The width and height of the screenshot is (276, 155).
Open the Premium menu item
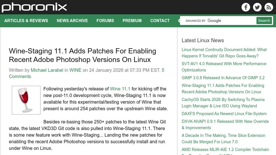pyautogui.click(x=132, y=21)
